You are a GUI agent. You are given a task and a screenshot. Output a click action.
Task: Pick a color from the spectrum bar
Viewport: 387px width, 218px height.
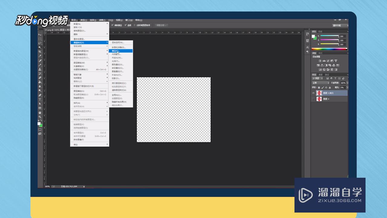[329, 49]
